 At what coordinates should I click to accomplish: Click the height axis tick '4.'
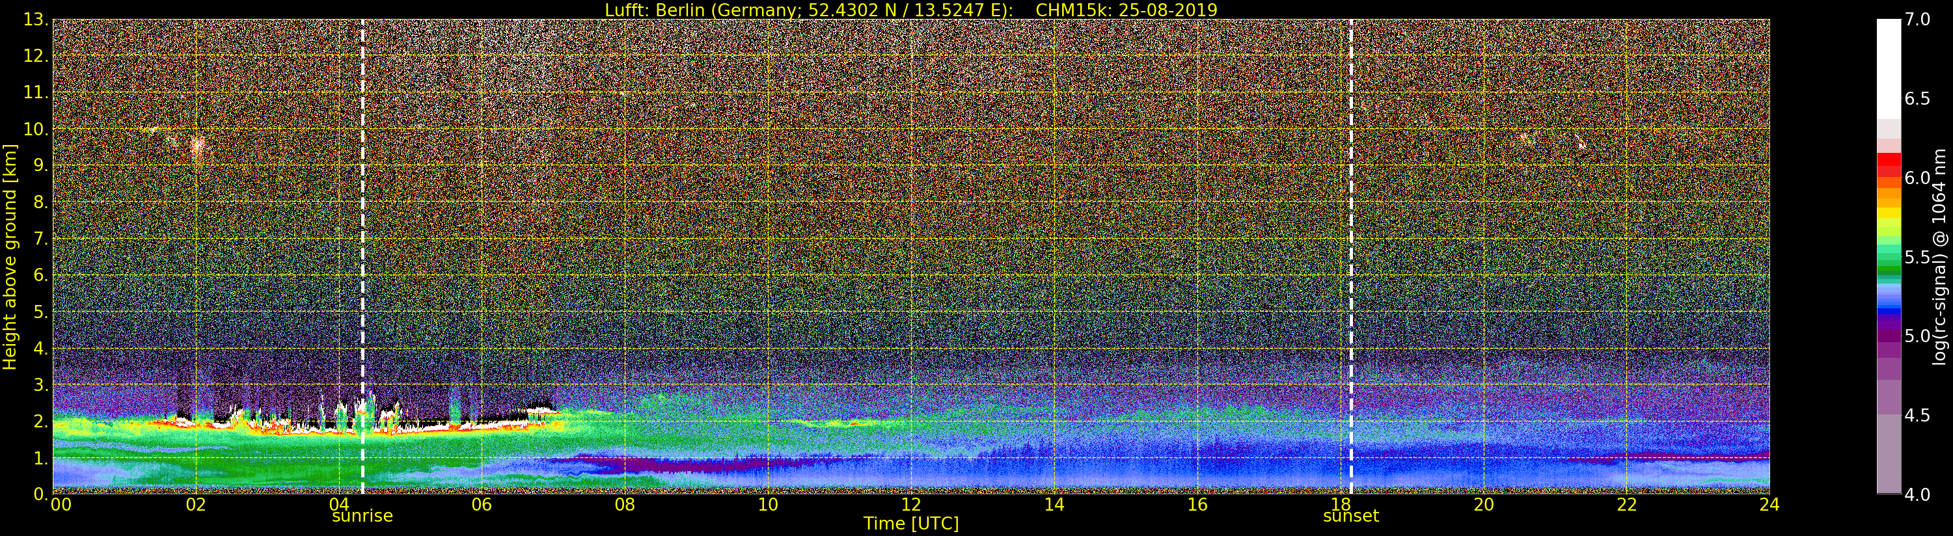coord(41,349)
